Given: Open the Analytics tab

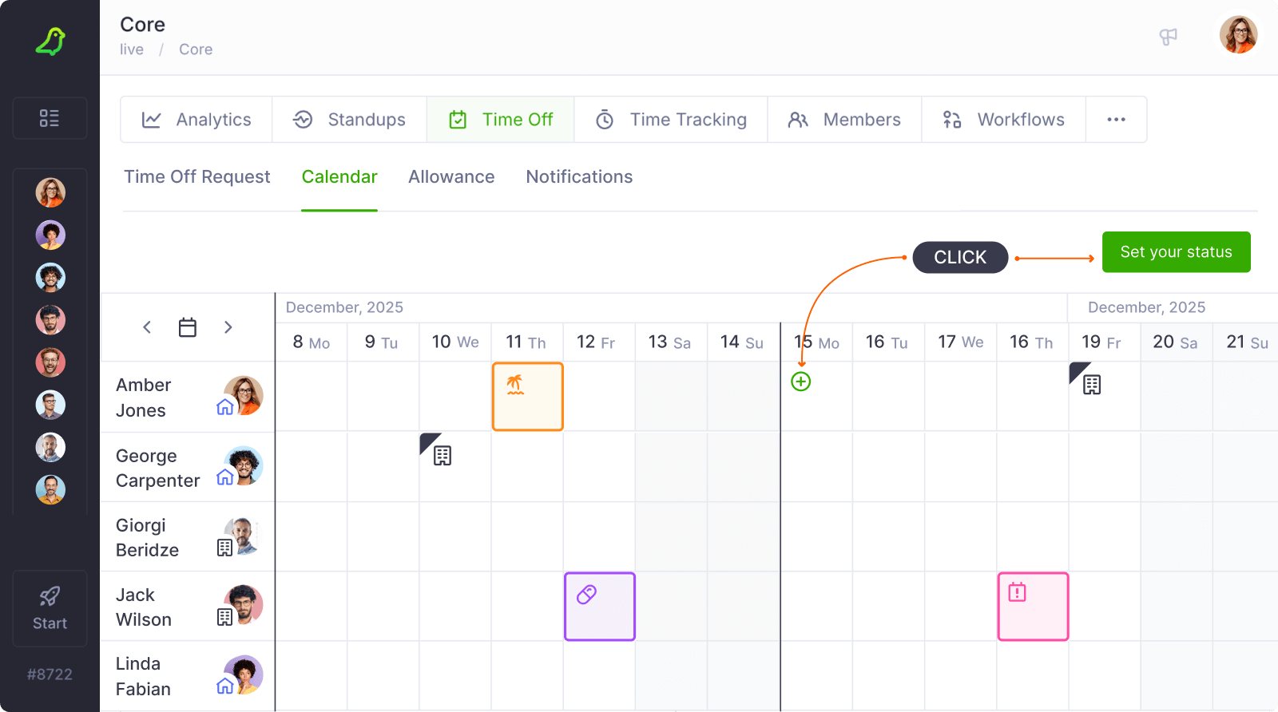Looking at the screenshot, I should click(196, 120).
